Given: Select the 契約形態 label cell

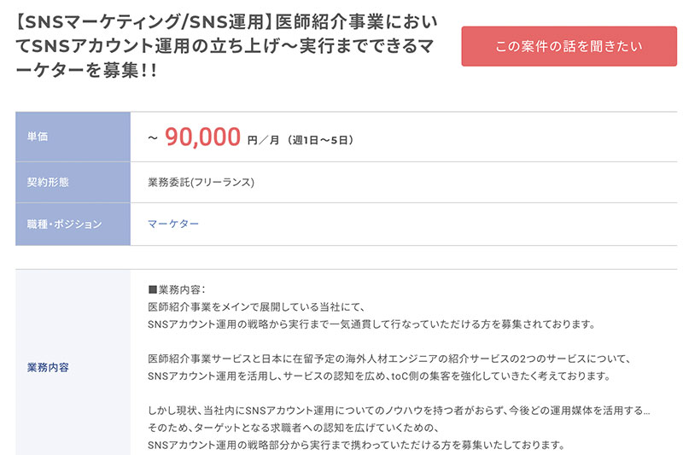Looking at the screenshot, I should 73,182.
